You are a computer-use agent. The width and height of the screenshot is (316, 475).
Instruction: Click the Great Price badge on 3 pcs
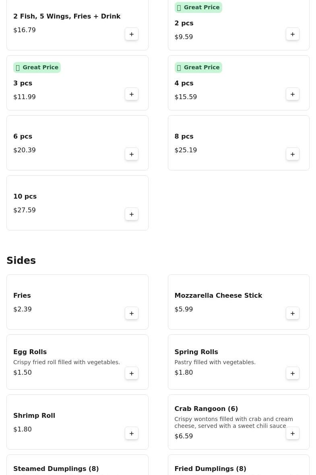[x=37, y=67]
